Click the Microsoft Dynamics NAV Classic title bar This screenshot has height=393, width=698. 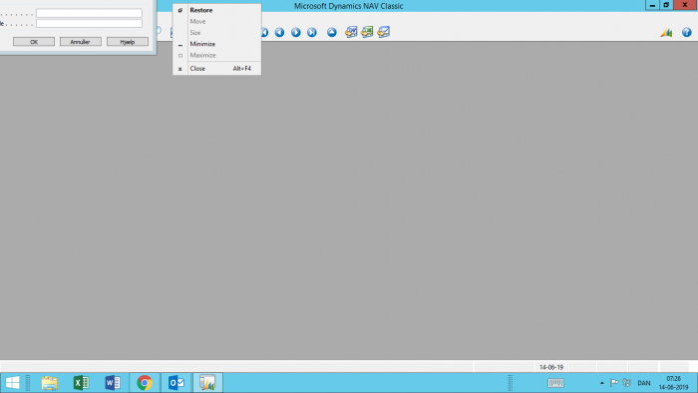349,6
